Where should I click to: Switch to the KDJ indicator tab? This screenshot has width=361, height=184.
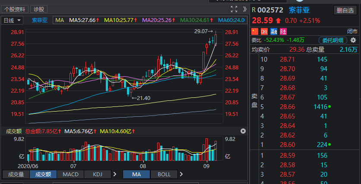98,175
